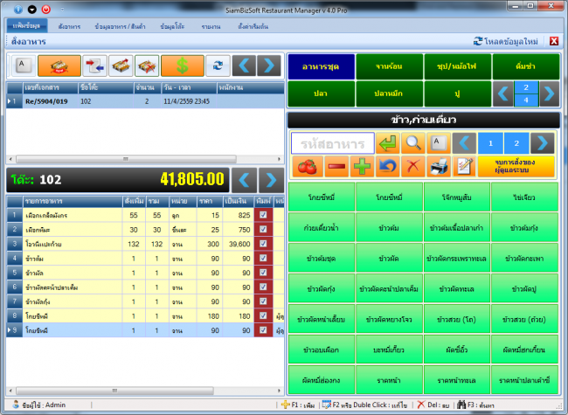Close the order panel with red X
The height and width of the screenshot is (415, 568).
coord(554,41)
